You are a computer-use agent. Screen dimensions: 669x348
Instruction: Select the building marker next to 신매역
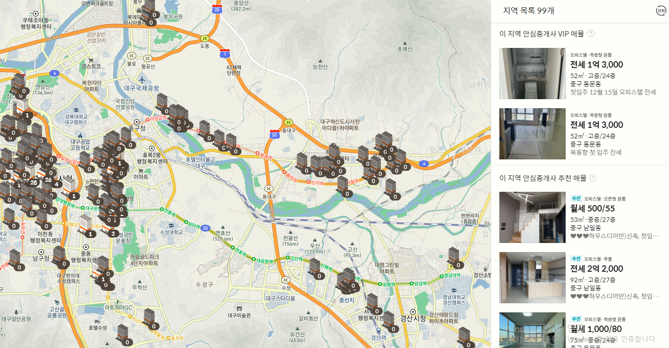(x=316, y=269)
